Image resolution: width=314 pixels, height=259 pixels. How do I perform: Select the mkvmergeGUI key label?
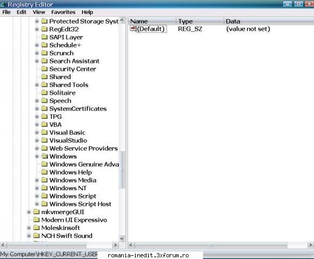62,212
